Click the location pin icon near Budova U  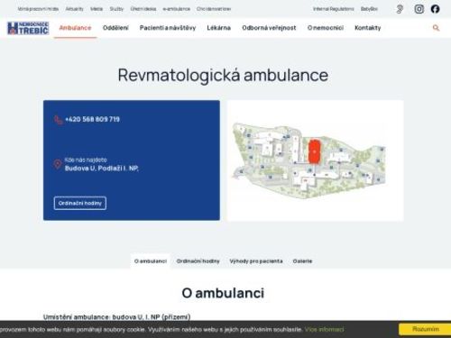(x=58, y=164)
